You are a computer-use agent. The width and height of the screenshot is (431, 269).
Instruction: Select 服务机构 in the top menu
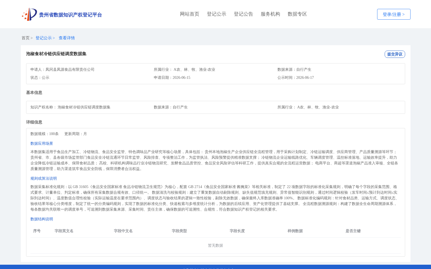pos(270,14)
